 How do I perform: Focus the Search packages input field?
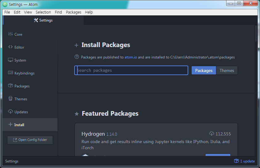tap(131, 70)
